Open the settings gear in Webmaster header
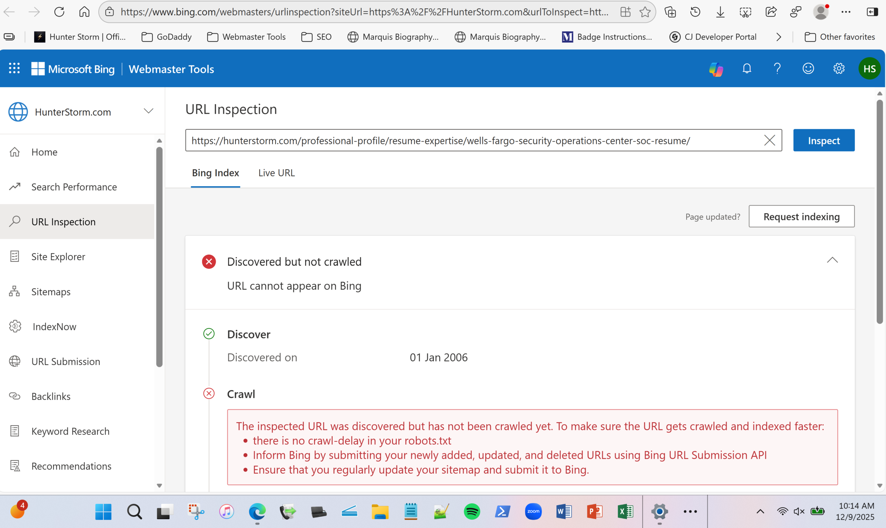 839,69
